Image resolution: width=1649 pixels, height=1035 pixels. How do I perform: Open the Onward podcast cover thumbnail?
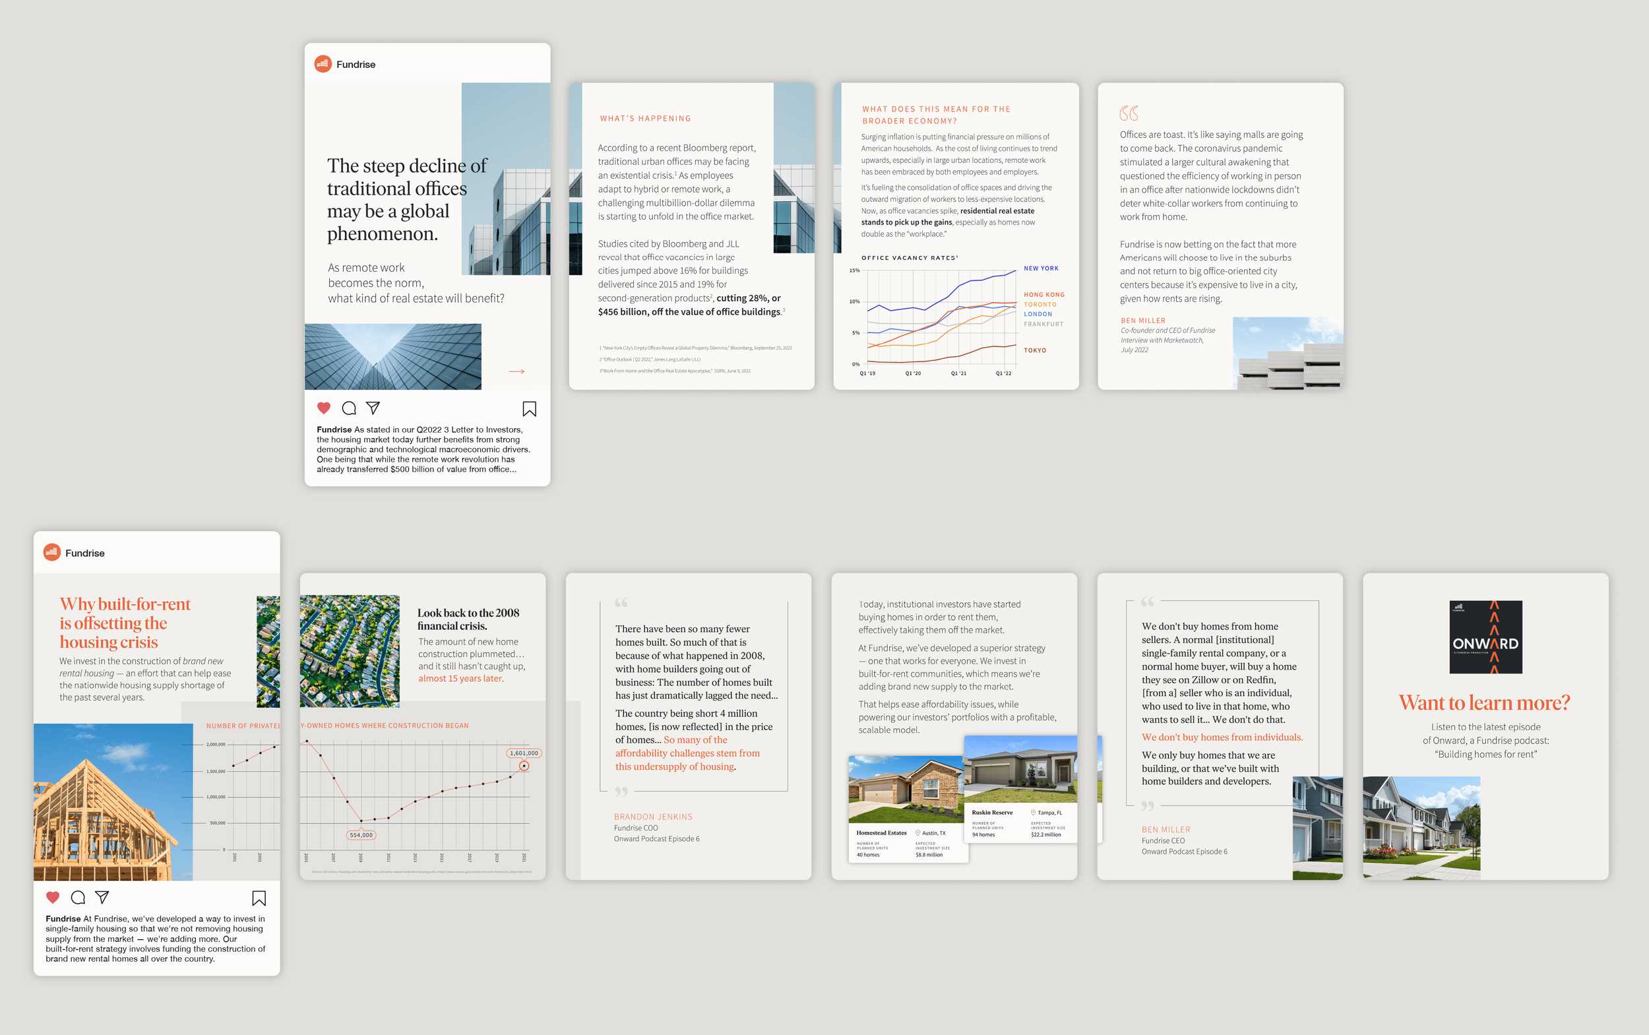1485,637
